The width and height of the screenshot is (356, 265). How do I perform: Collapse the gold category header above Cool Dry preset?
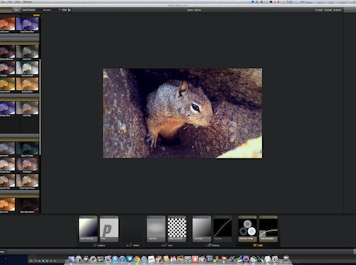pos(19,99)
